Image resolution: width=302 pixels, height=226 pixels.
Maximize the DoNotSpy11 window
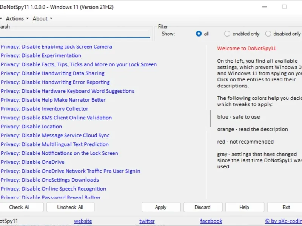coord(284,7)
